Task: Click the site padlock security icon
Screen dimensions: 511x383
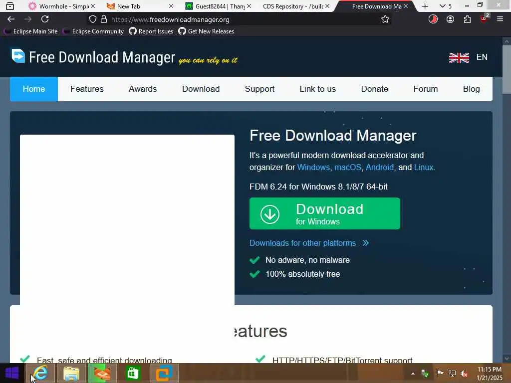Action: (x=104, y=19)
